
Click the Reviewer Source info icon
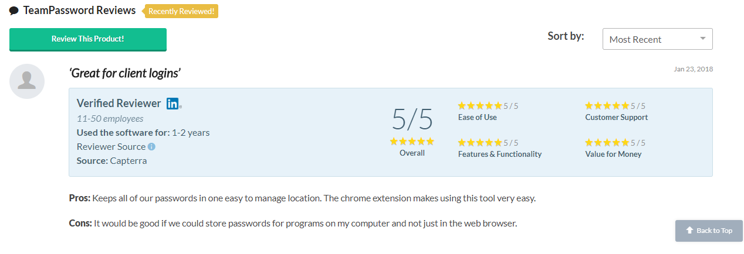pyautogui.click(x=151, y=147)
